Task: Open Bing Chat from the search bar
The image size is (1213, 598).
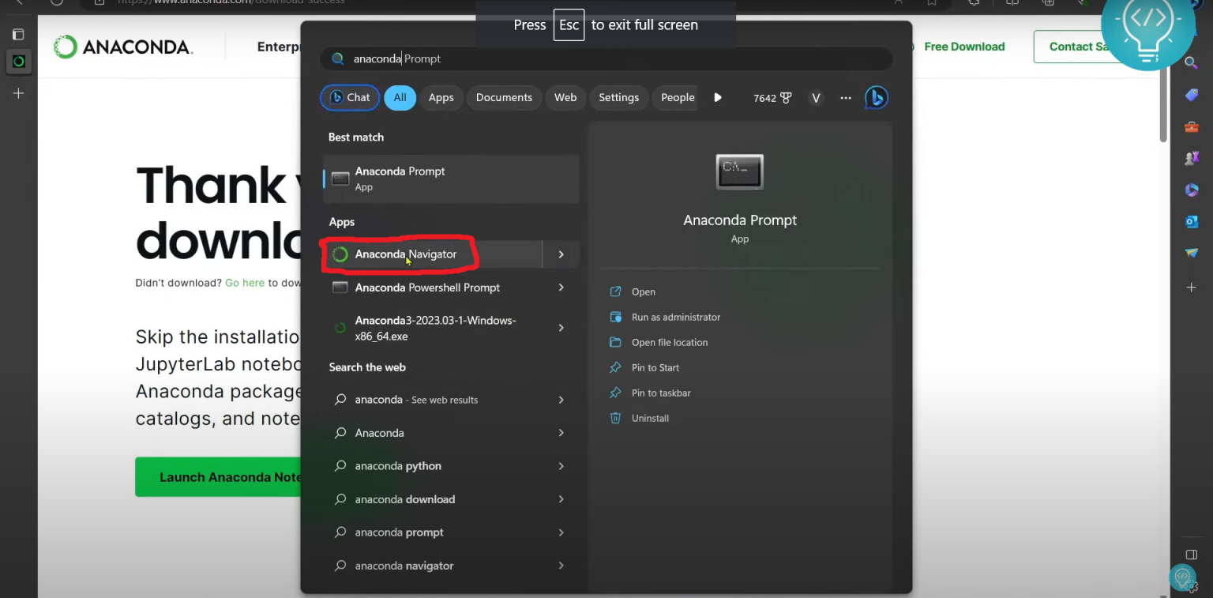Action: pyautogui.click(x=877, y=97)
